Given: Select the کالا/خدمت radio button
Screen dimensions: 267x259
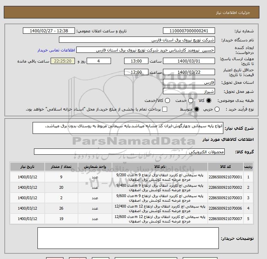Looking at the screenshot, I should (x=167, y=100).
